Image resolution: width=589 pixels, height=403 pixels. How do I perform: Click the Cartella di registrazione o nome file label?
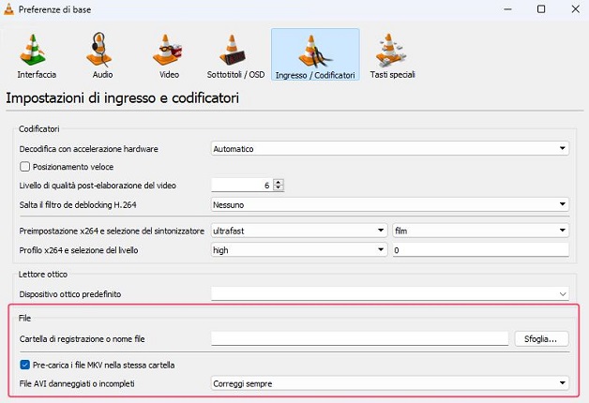pyautogui.click(x=82, y=339)
